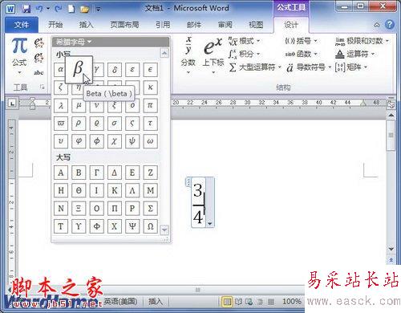Screen dimensions: 401x313
Task: Expand the Tools group dialog launcher
Action: tap(42, 87)
